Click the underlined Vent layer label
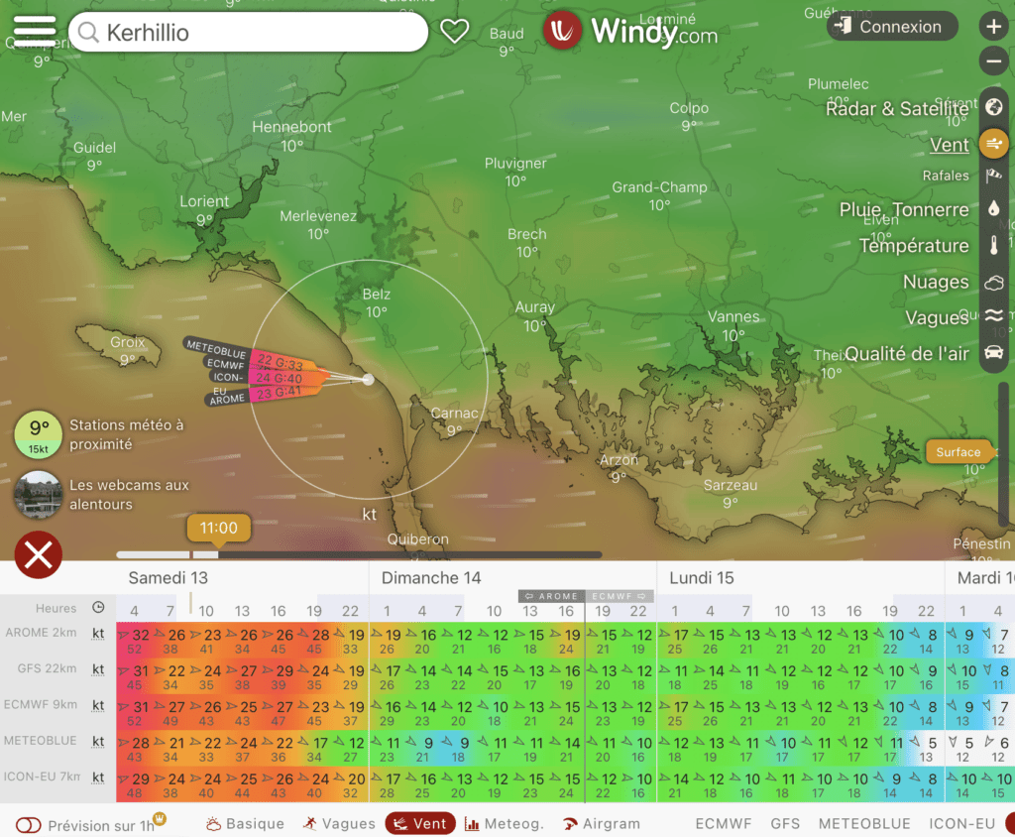Screen dimensions: 1015x837 tap(949, 145)
